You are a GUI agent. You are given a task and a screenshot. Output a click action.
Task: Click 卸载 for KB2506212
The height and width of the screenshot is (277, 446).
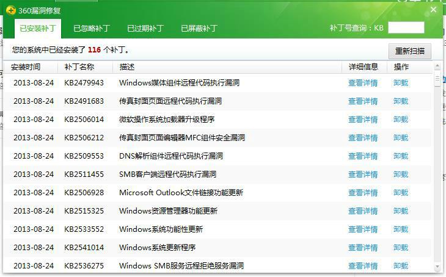(401, 138)
